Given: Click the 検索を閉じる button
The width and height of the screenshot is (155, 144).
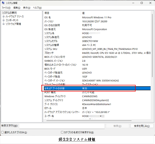Looking at the screenshot, I should point(142,126).
